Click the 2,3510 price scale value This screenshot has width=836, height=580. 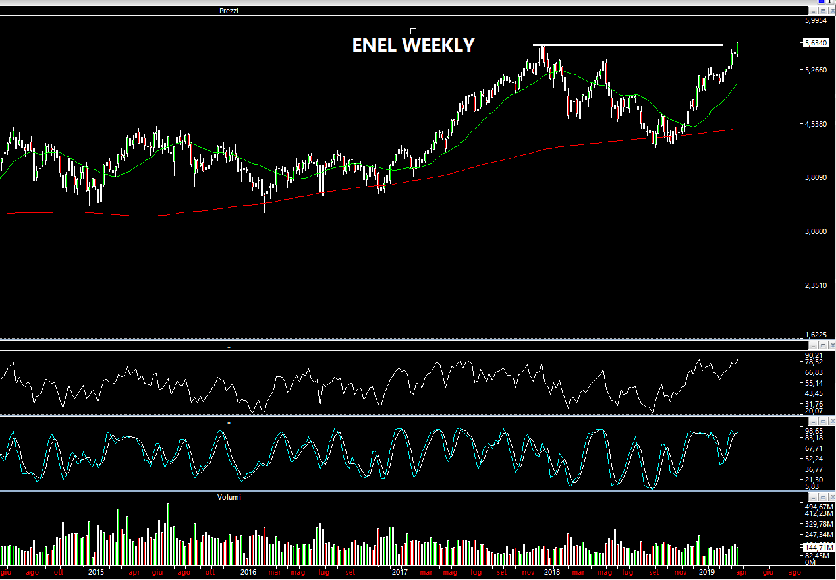[x=815, y=285]
